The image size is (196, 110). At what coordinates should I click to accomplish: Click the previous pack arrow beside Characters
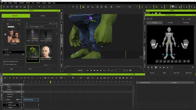5,34
